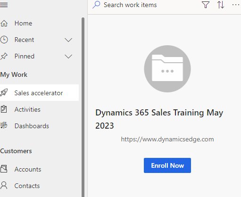Select Sales accelerator in My Work
The height and width of the screenshot is (197, 241).
coord(39,93)
